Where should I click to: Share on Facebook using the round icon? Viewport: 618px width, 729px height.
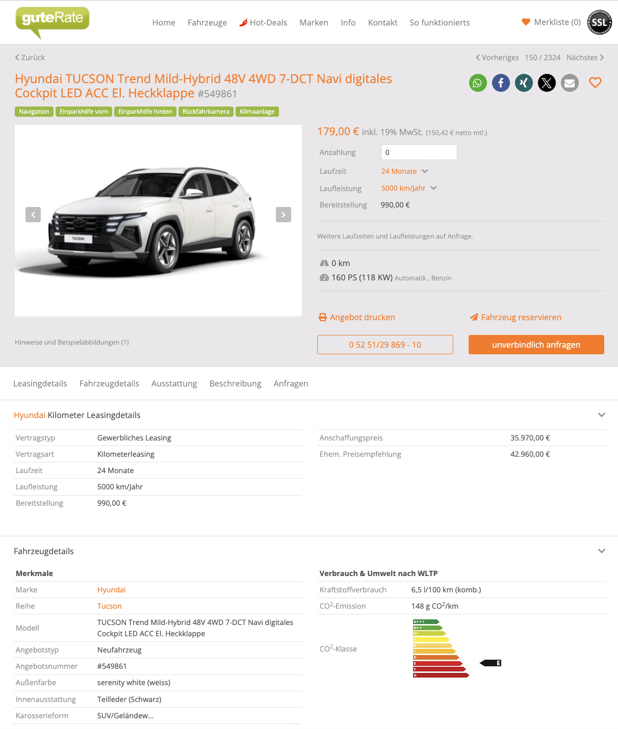coord(501,83)
